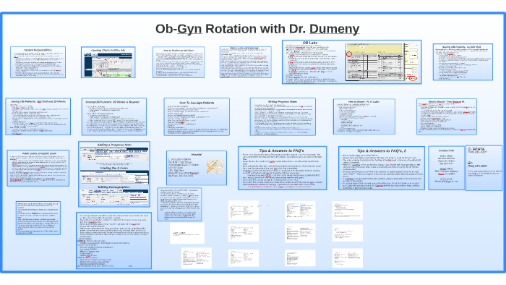Viewport: 506px width, 285px height.
Task: Open the How to Round Post Partum Pt. slide
Action: click(x=447, y=116)
